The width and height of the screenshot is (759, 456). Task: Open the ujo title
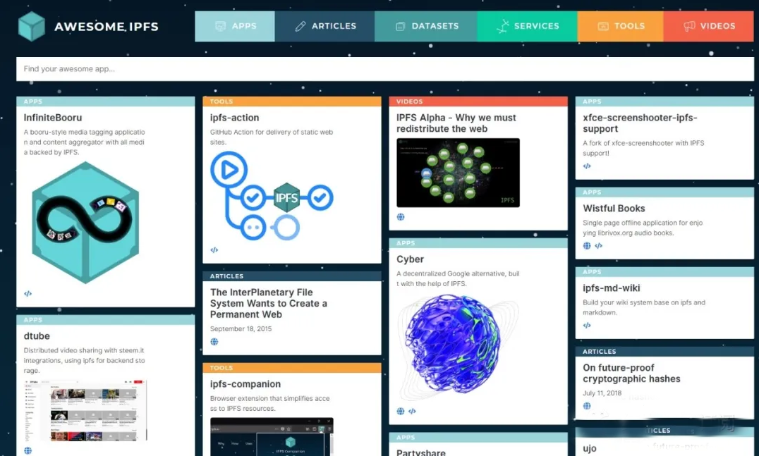pos(590,448)
